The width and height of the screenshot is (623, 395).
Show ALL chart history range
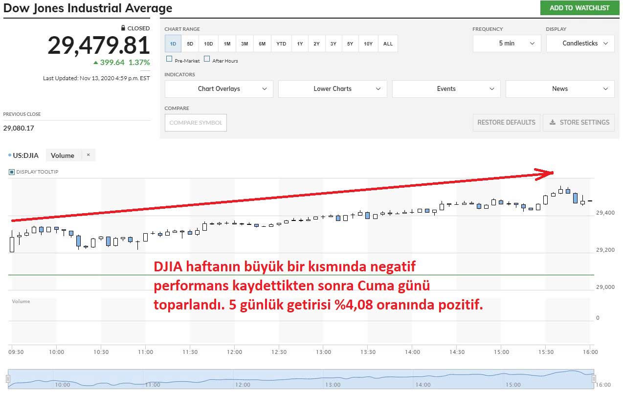pyautogui.click(x=388, y=44)
